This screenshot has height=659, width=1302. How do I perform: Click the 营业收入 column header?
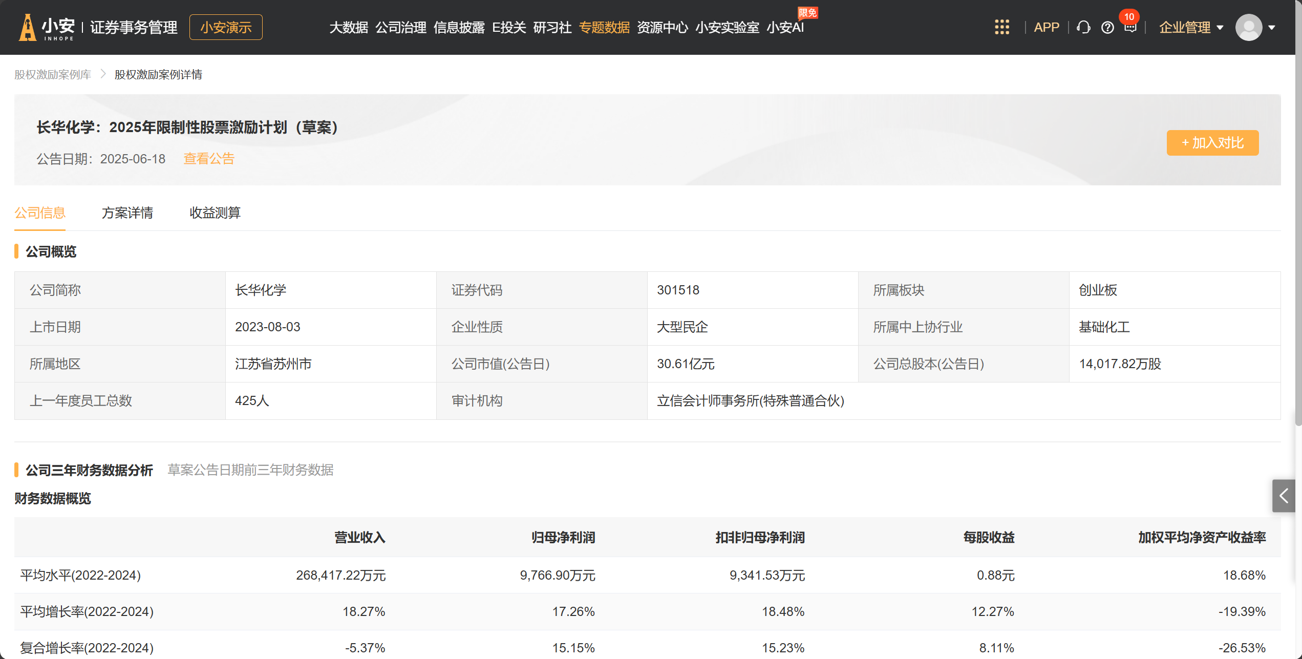point(359,537)
